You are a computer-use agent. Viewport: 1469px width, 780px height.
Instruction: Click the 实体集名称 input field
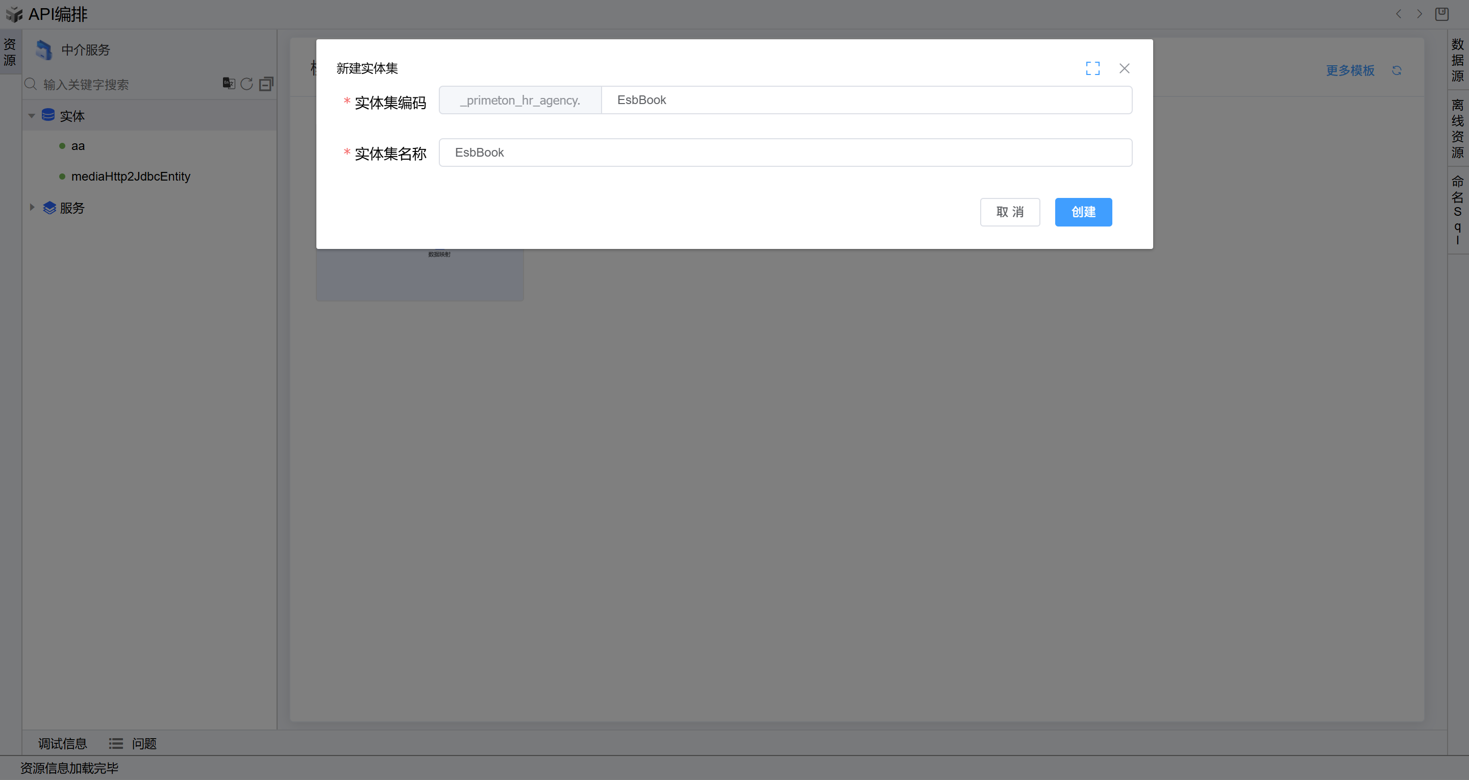point(785,152)
